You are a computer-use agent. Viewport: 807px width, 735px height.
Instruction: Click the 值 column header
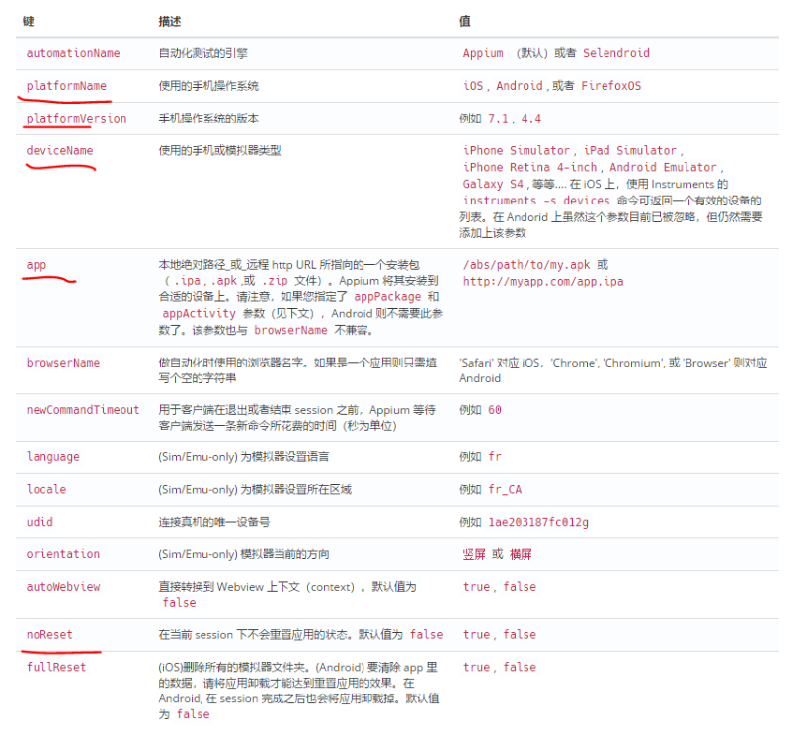pyautogui.click(x=465, y=21)
